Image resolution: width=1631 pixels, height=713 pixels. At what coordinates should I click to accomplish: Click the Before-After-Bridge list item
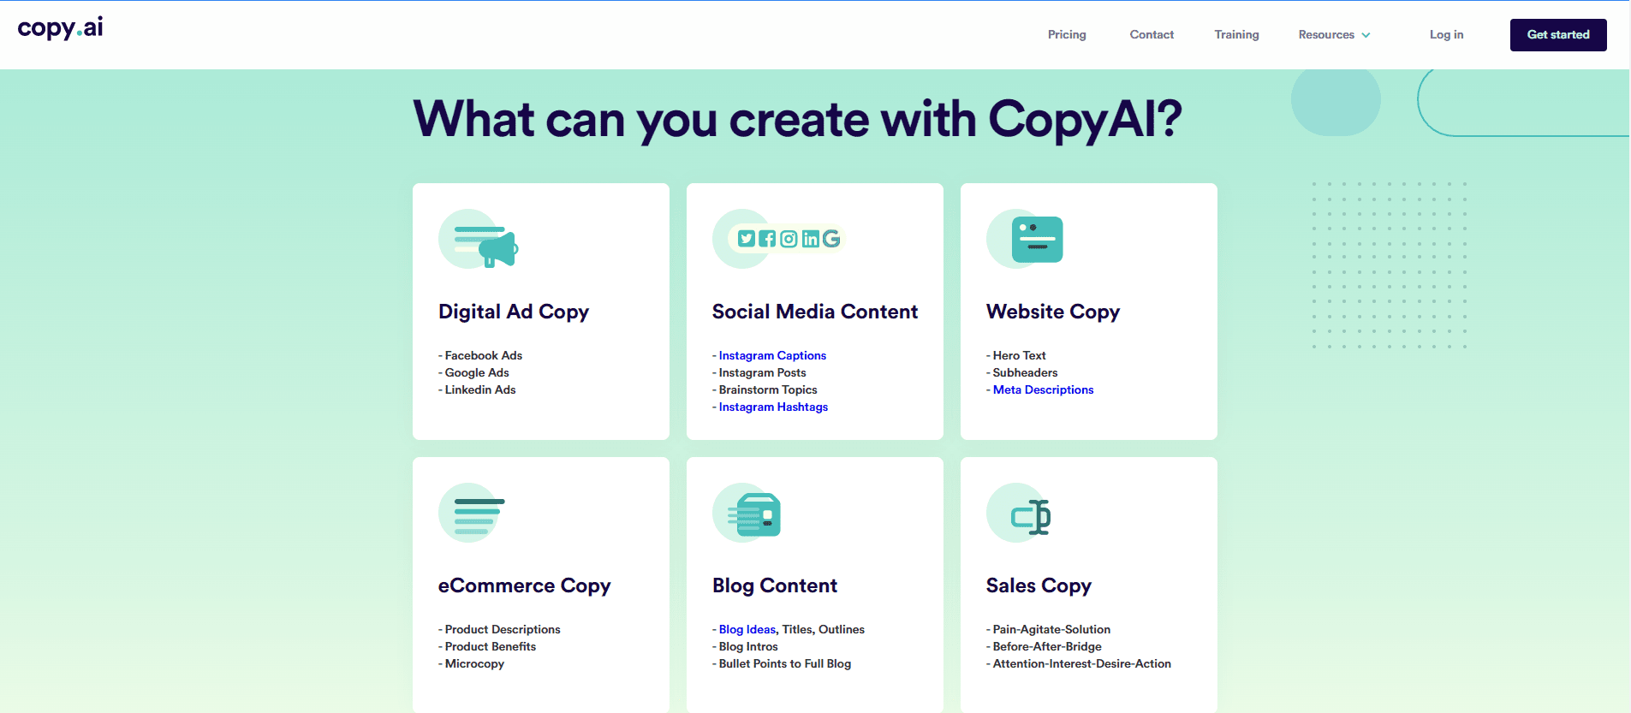pos(1045,646)
